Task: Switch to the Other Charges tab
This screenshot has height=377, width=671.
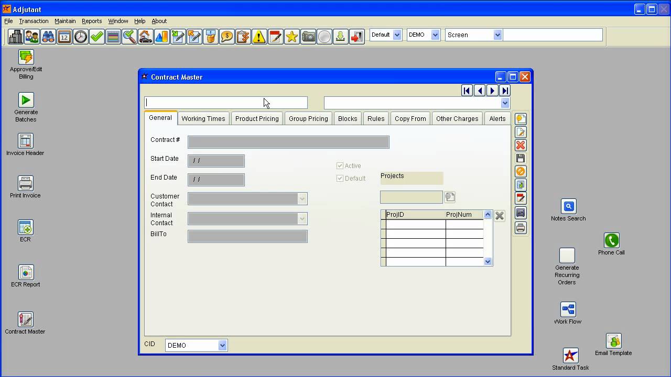Action: click(x=457, y=118)
